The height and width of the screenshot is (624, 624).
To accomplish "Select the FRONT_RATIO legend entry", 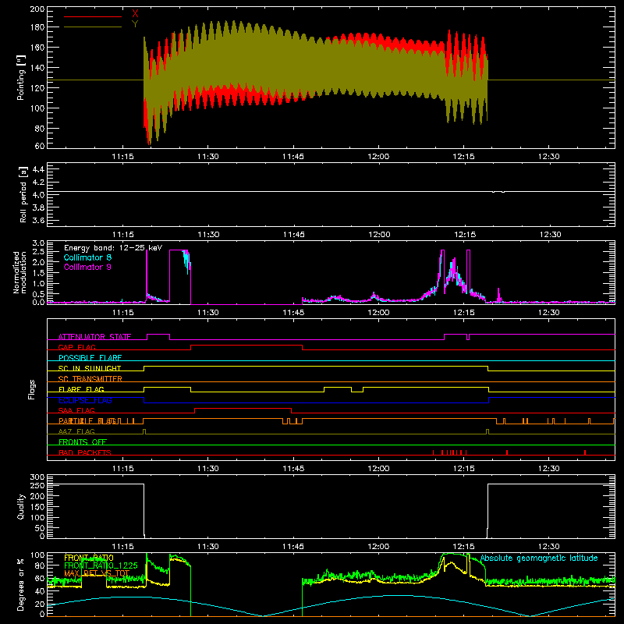I will point(89,558).
